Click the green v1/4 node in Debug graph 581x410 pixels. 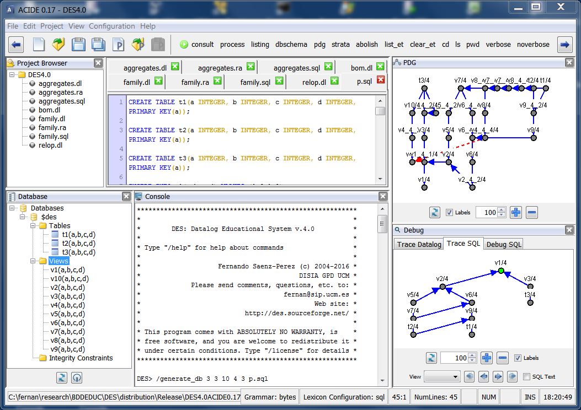(501, 271)
